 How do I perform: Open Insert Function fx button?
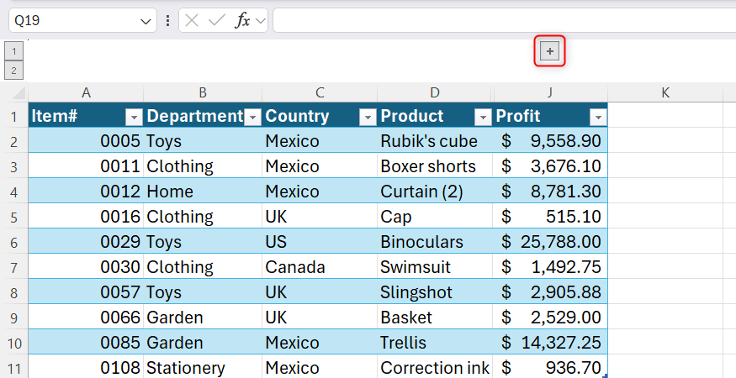(243, 21)
